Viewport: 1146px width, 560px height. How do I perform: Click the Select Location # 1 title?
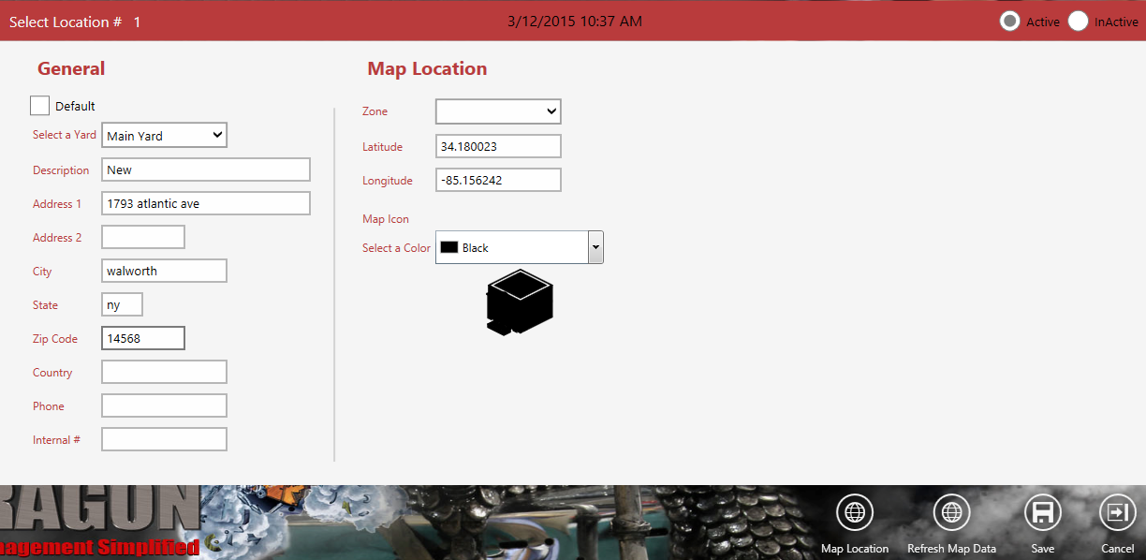pyautogui.click(x=75, y=22)
